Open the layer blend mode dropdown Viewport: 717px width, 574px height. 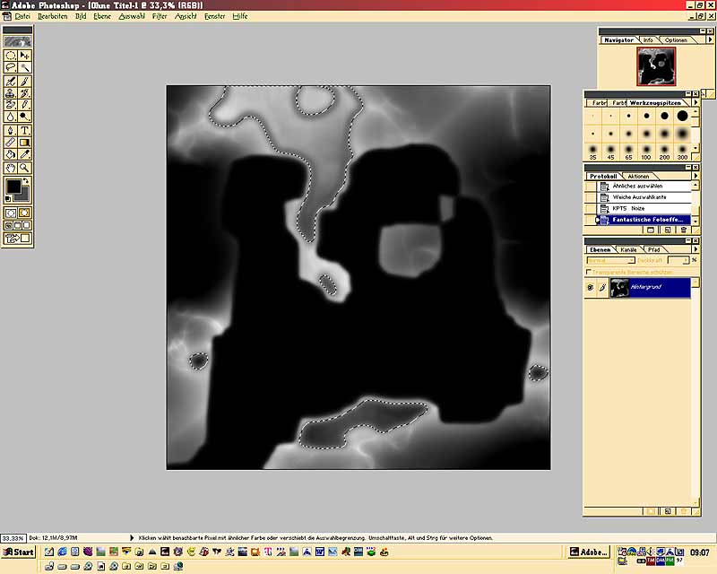[x=609, y=260]
